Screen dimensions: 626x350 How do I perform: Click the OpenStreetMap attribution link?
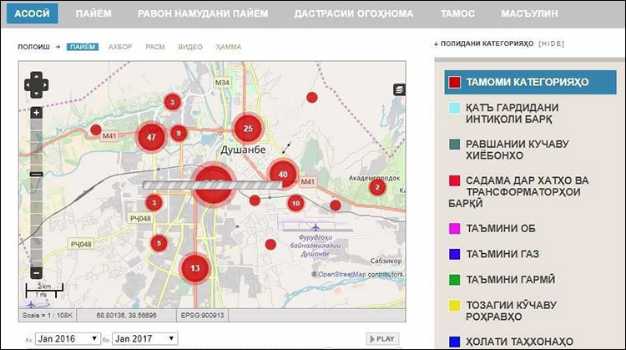[361, 274]
